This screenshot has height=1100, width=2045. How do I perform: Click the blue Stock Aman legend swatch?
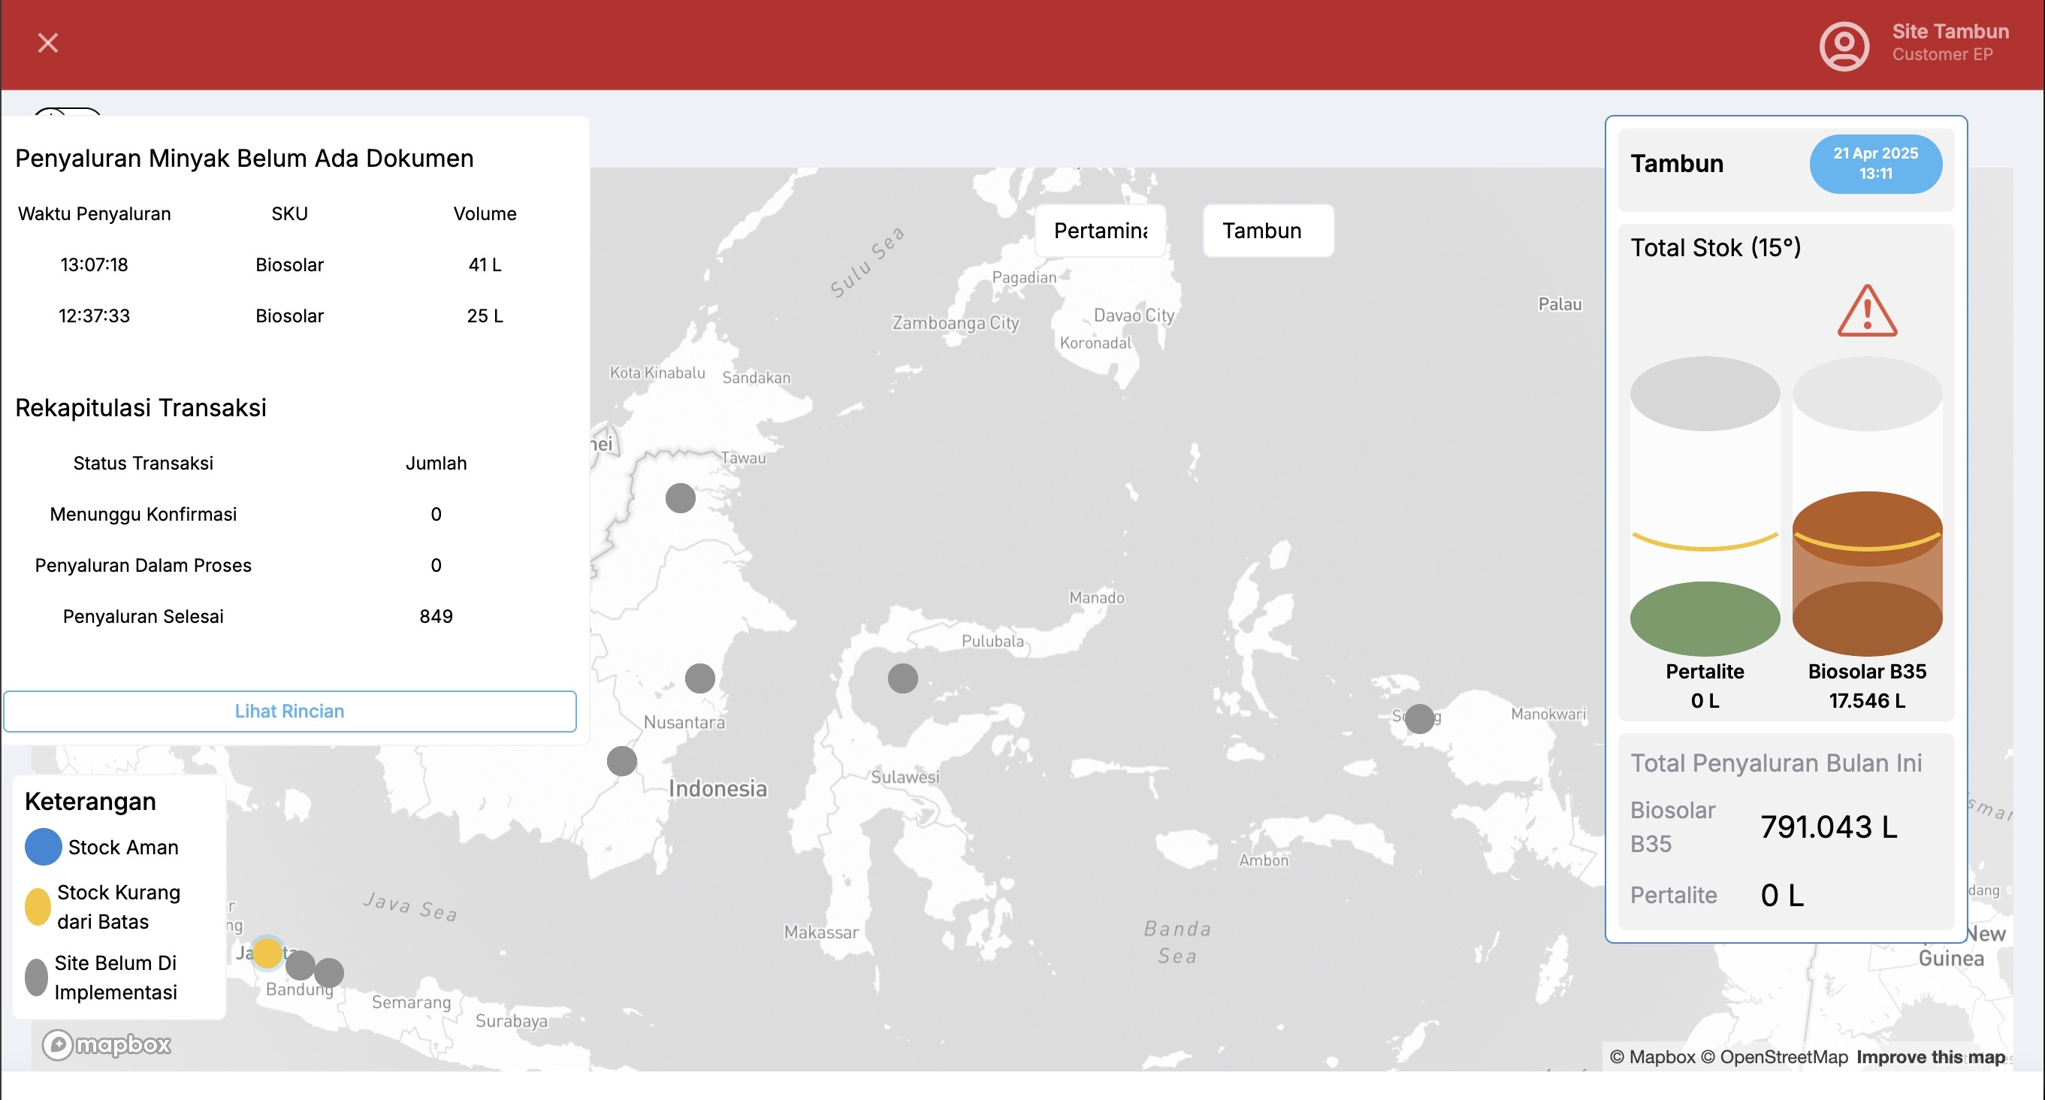[43, 847]
